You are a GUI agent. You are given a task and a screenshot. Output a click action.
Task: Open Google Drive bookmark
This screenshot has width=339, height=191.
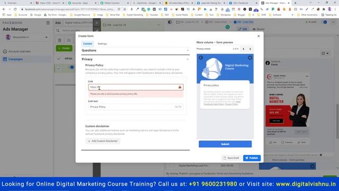pyautogui.click(x=55, y=15)
